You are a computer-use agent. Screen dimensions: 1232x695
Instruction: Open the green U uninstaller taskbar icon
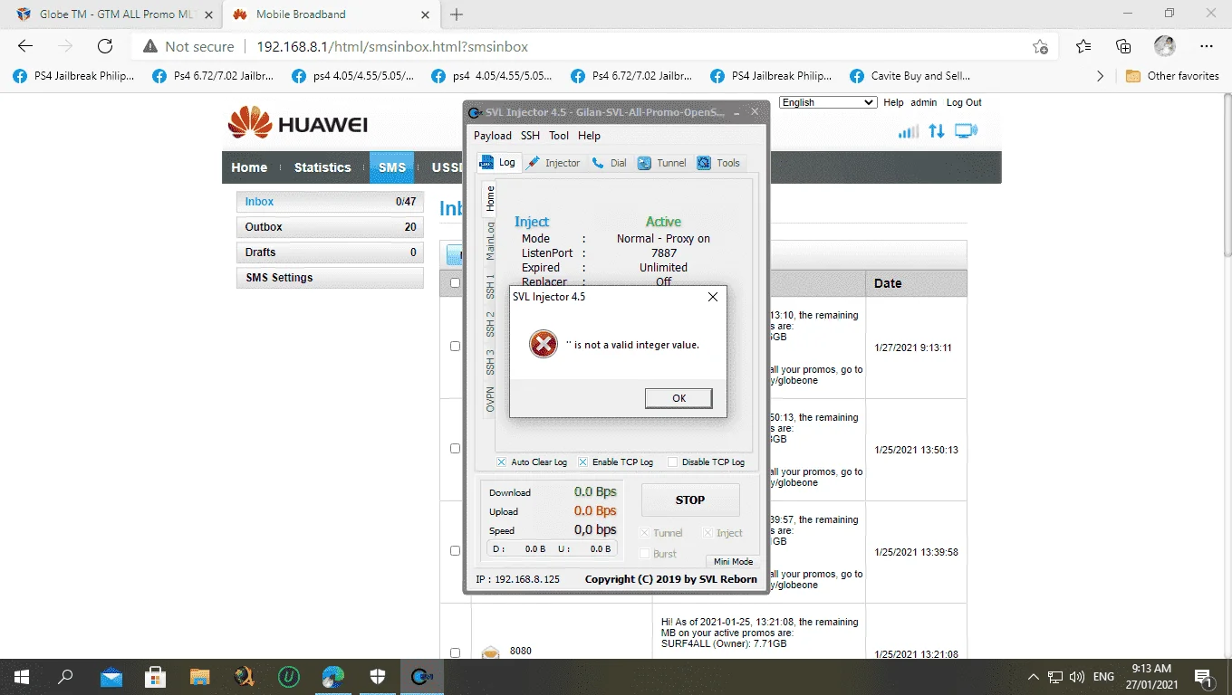(x=289, y=677)
